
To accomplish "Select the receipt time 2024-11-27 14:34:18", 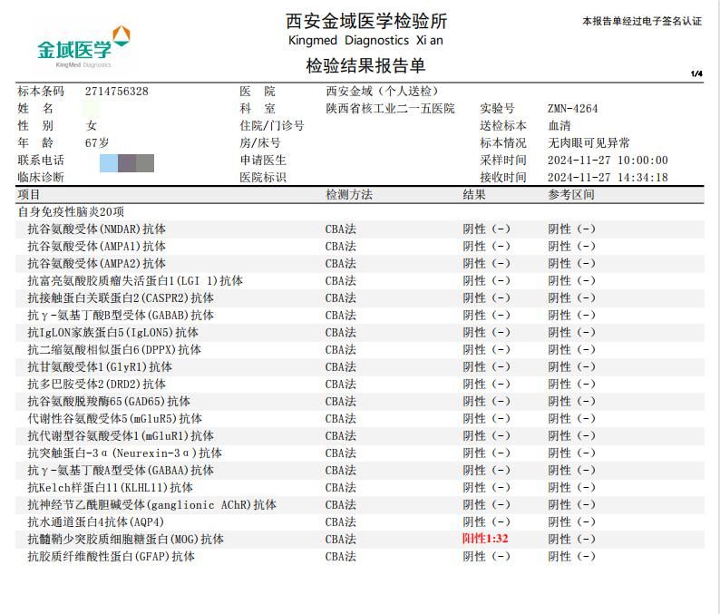I will pyautogui.click(x=608, y=177).
